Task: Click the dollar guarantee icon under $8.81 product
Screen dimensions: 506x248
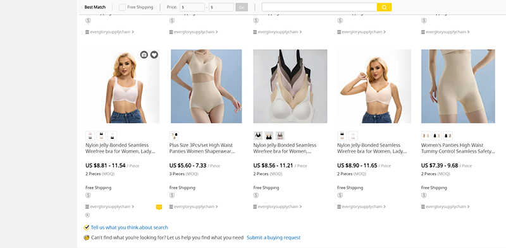Action: (88, 195)
